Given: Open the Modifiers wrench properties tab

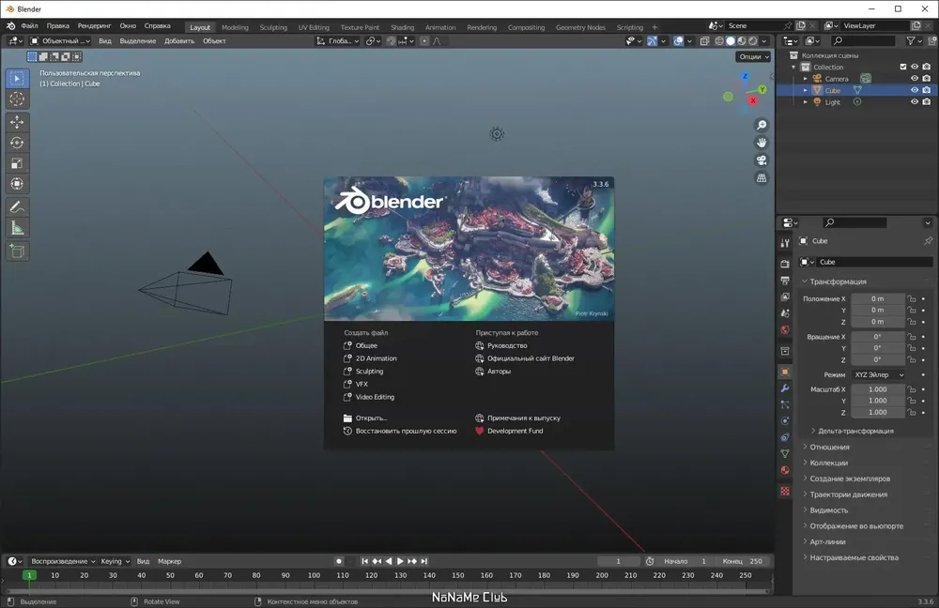Looking at the screenshot, I should (x=784, y=388).
